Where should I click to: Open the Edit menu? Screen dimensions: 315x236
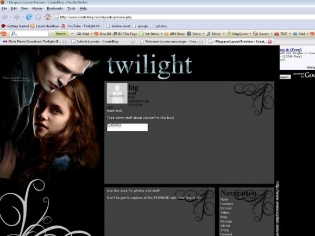14,9
